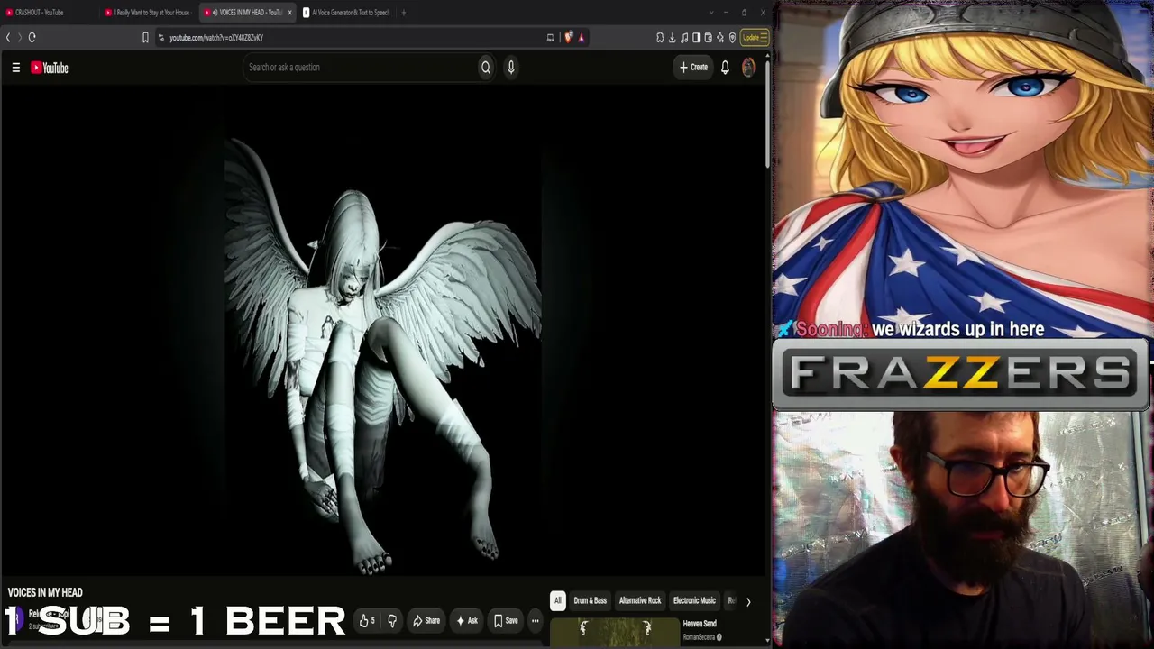Reload the page in the browser
Image resolution: width=1154 pixels, height=649 pixels.
click(x=32, y=37)
